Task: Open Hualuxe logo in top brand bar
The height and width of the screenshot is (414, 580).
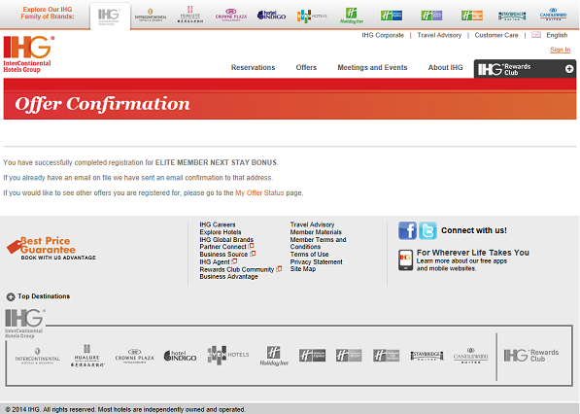Action: [x=190, y=15]
